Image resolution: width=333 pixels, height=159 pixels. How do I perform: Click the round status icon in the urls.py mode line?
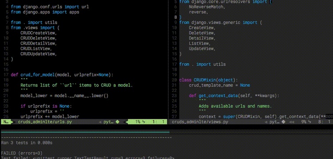click(118, 122)
